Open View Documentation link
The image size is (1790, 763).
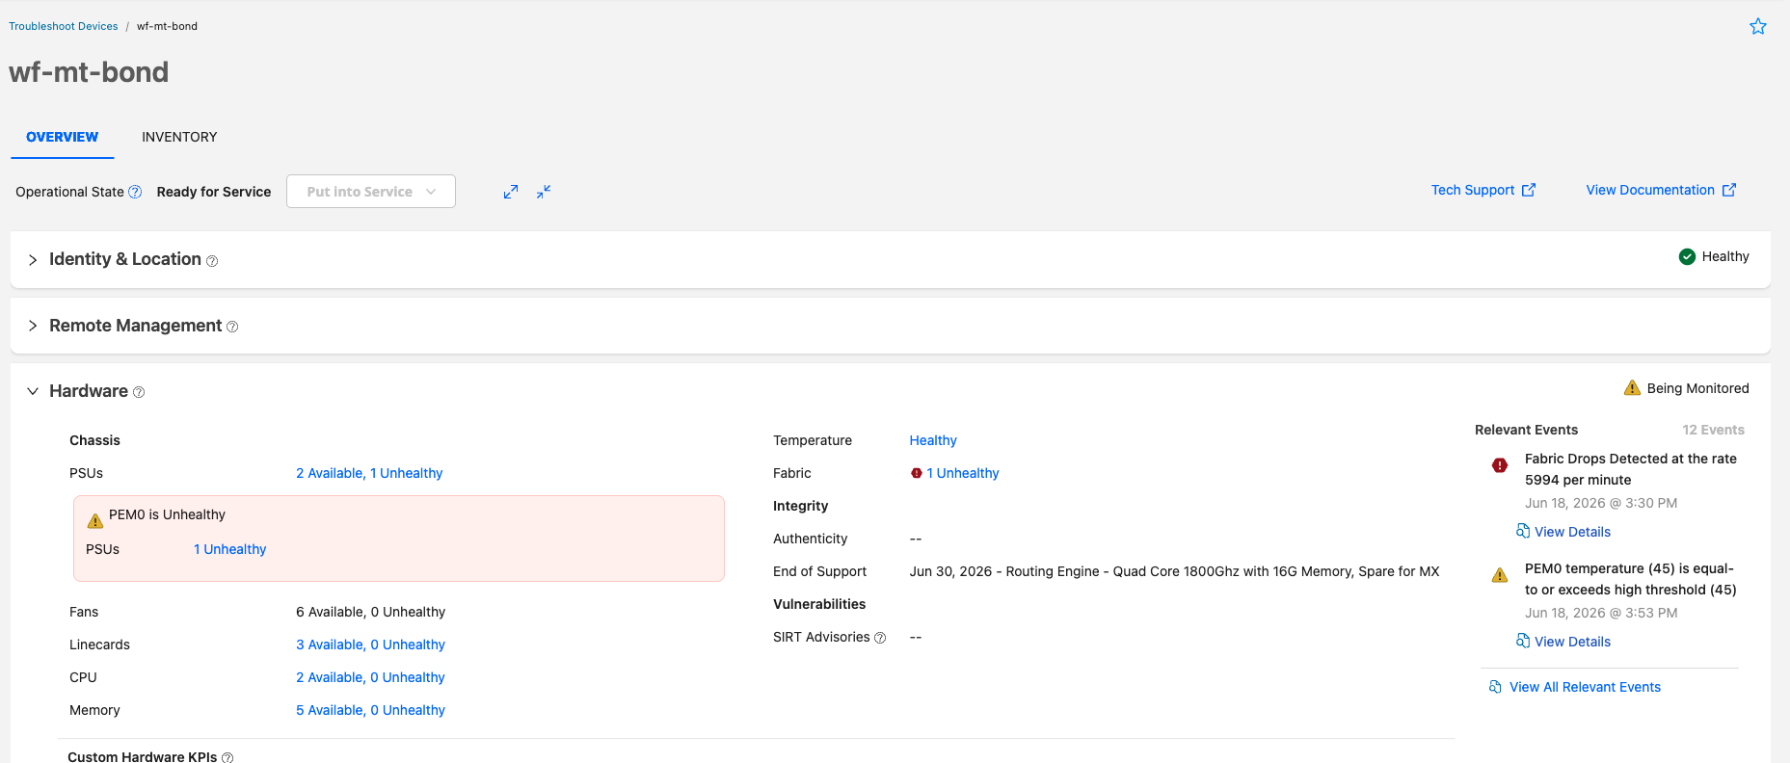point(1650,190)
